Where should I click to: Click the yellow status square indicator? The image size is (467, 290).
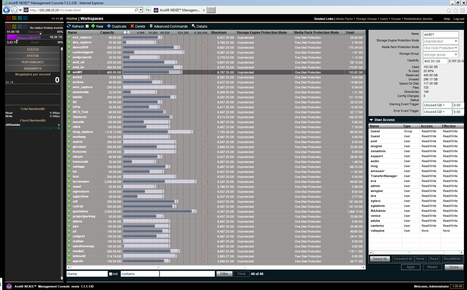pos(14,18)
